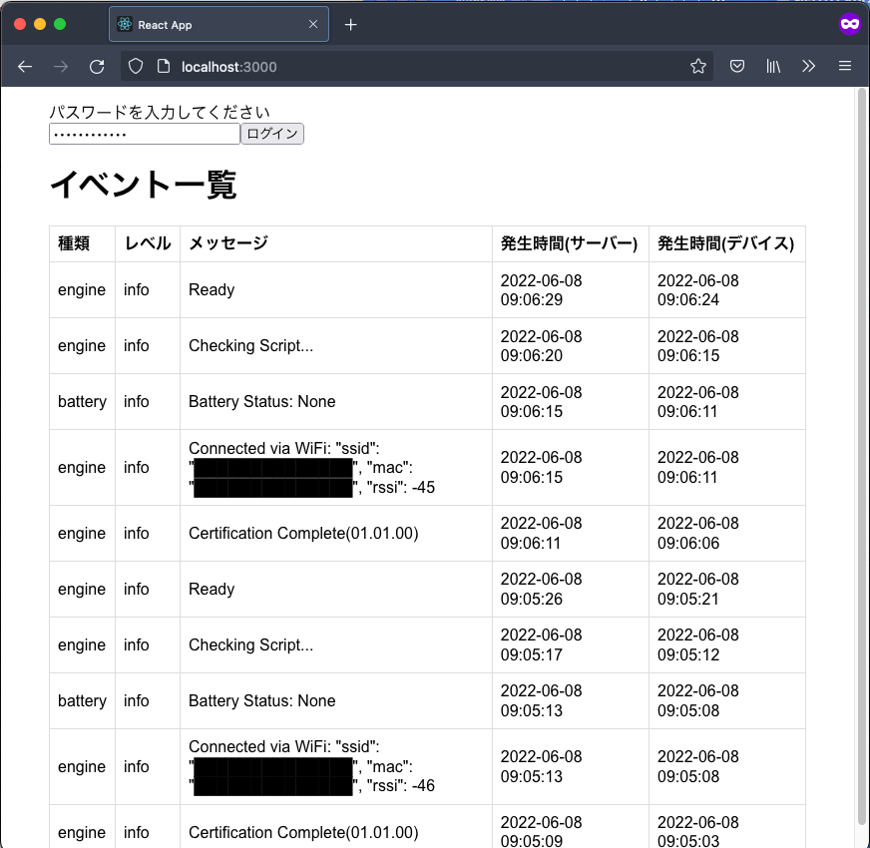This screenshot has width=870, height=848.
Task: Open the Firefox hamburger application menu
Action: tap(844, 66)
